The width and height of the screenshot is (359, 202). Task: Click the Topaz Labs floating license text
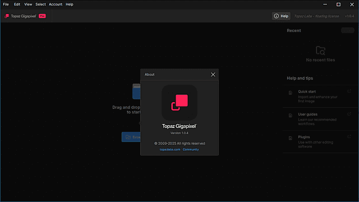316,16
